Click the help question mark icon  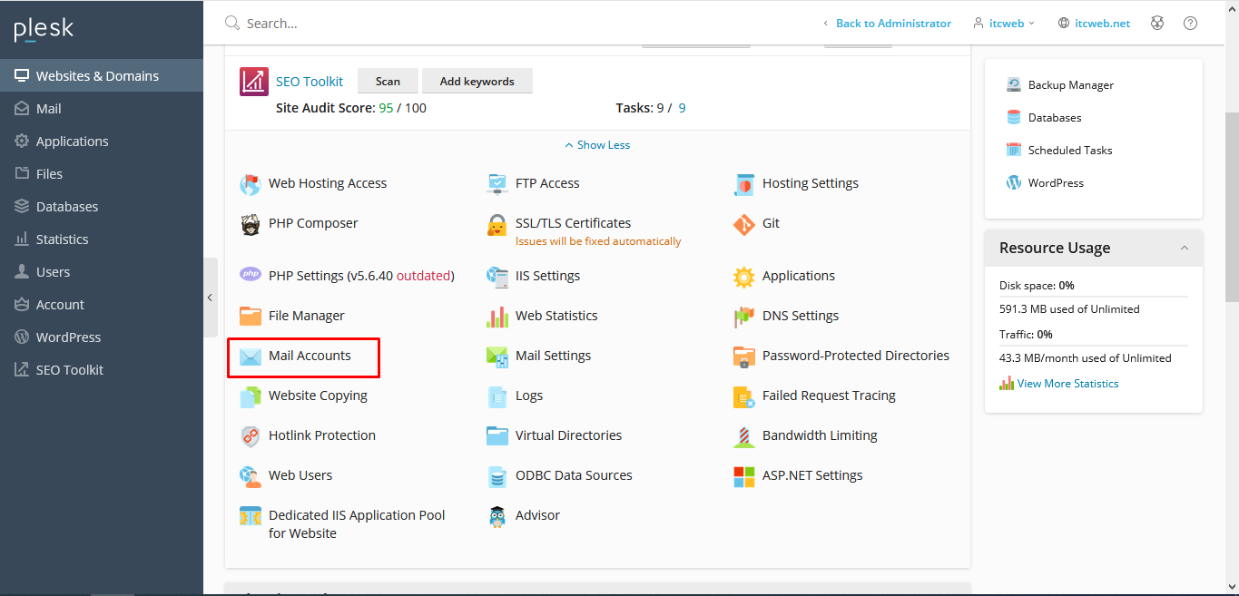(x=1190, y=24)
